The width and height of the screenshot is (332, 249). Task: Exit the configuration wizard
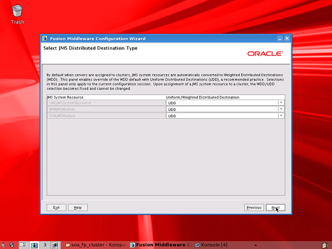pyautogui.click(x=57, y=208)
